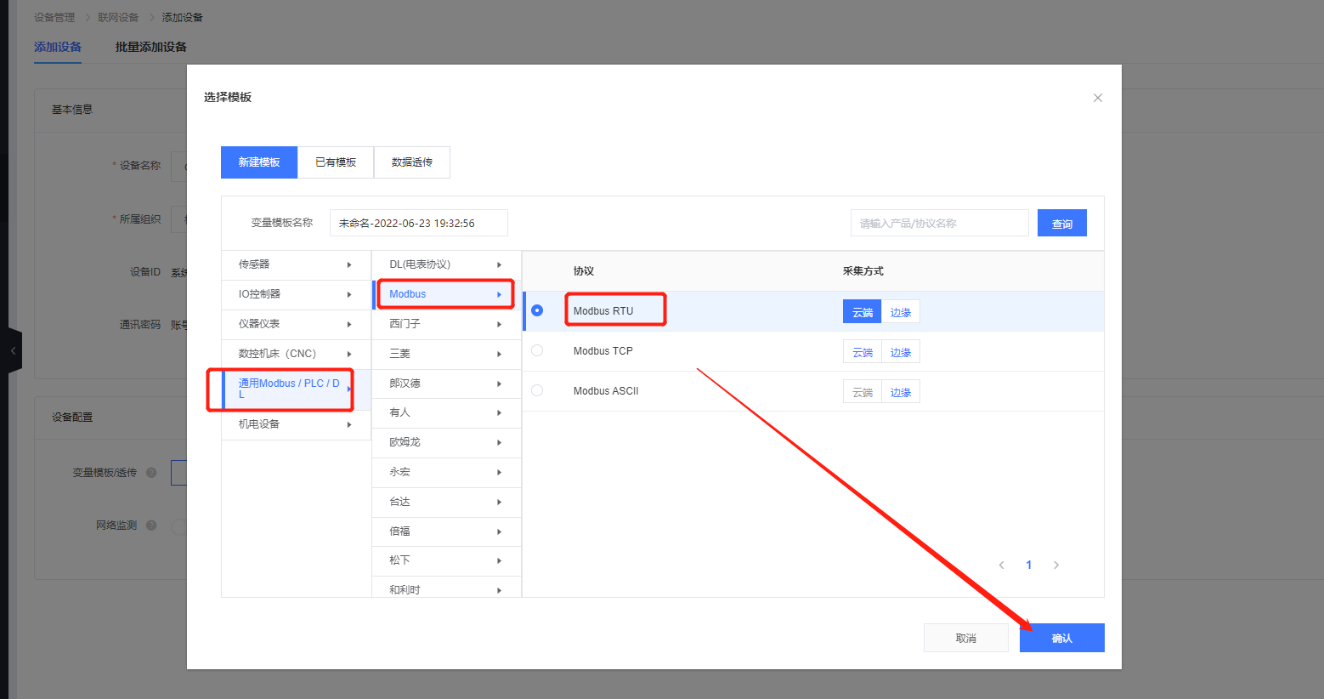Click the 查询 search button

point(1061,224)
